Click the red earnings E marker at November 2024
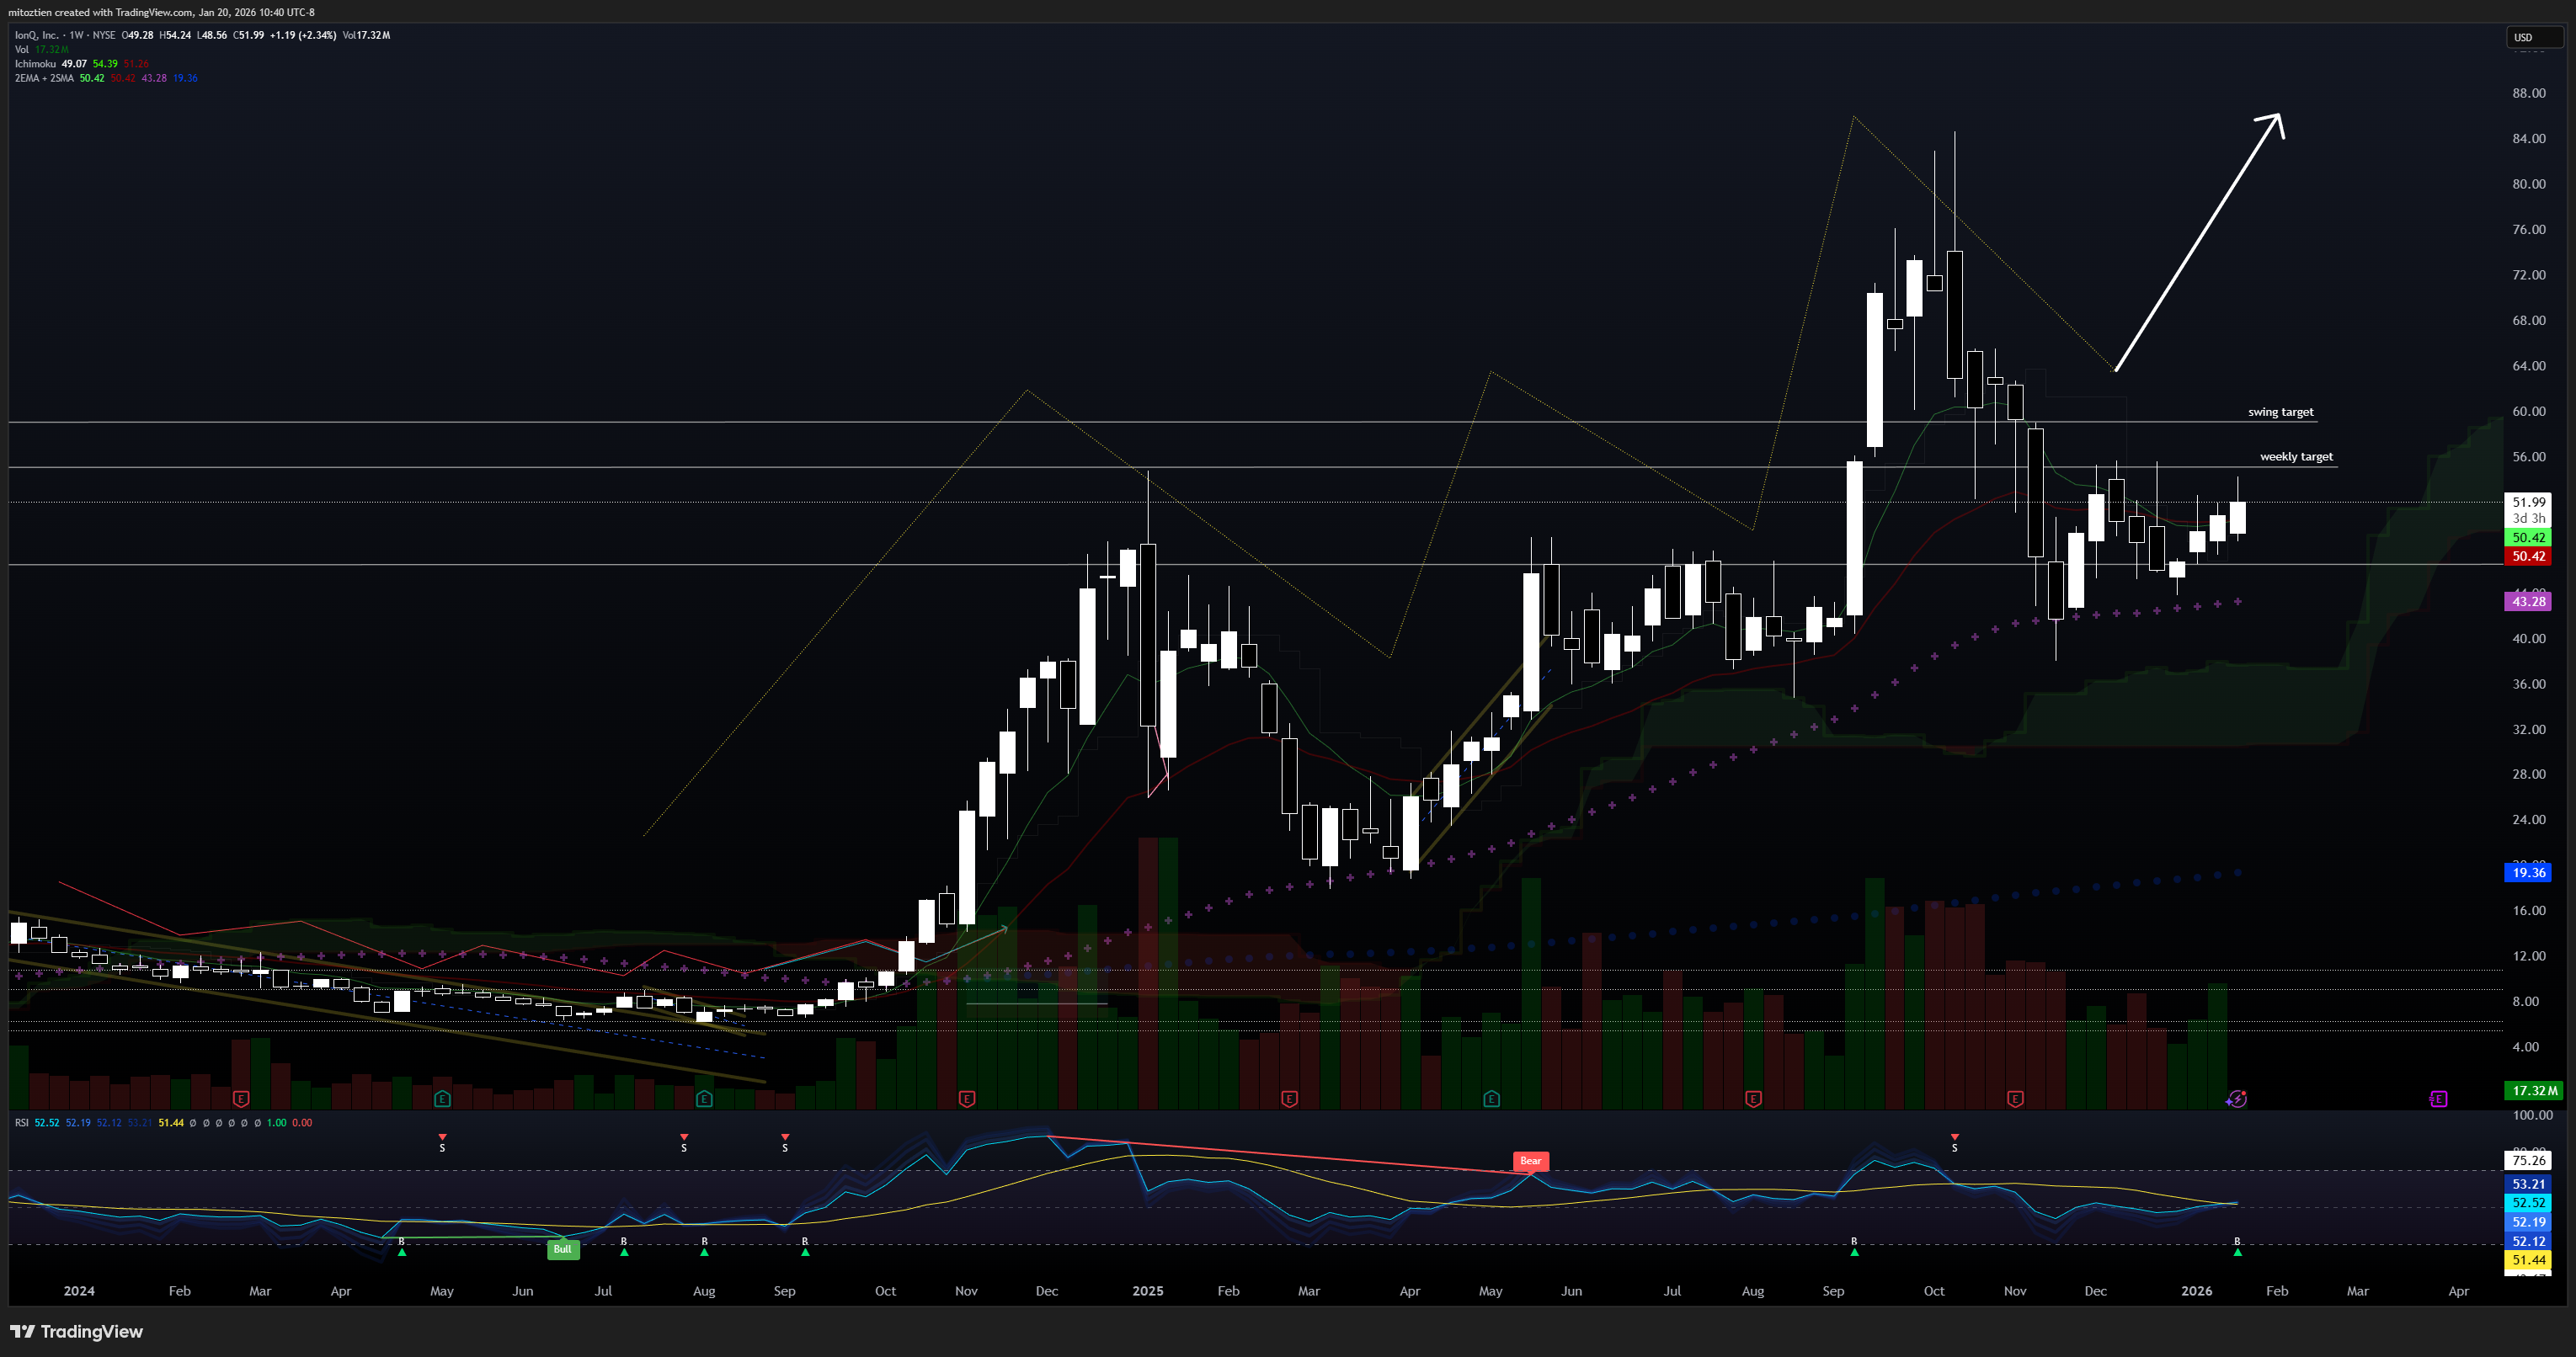This screenshot has height=1357, width=2576. point(966,1099)
